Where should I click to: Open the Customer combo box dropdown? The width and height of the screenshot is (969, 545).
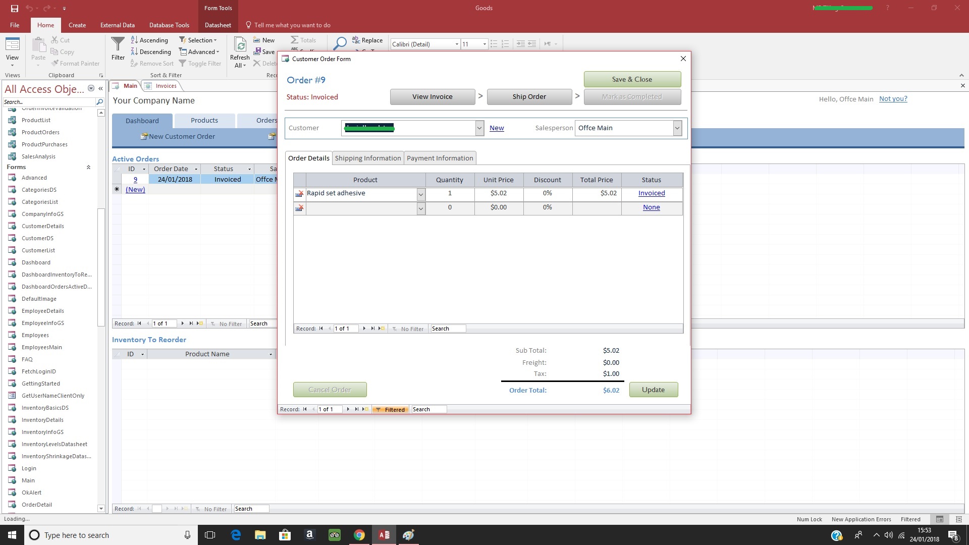click(x=479, y=128)
